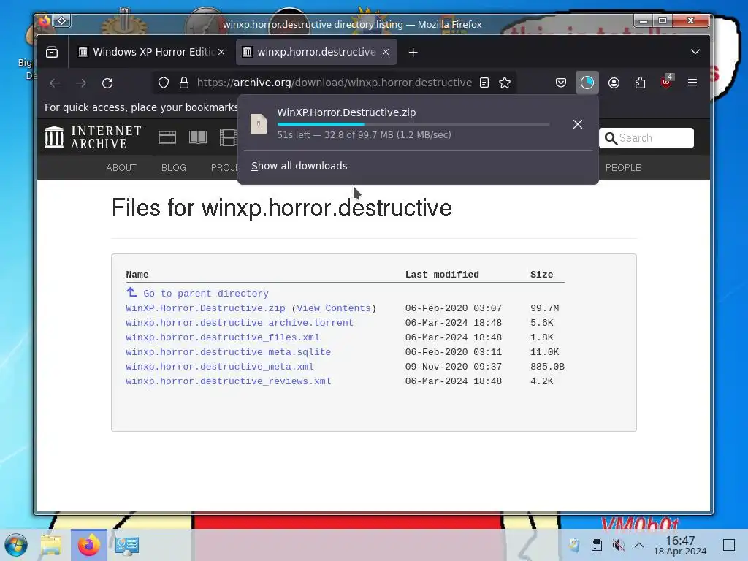
Task: Click the 99.7M size value
Action: click(x=545, y=308)
